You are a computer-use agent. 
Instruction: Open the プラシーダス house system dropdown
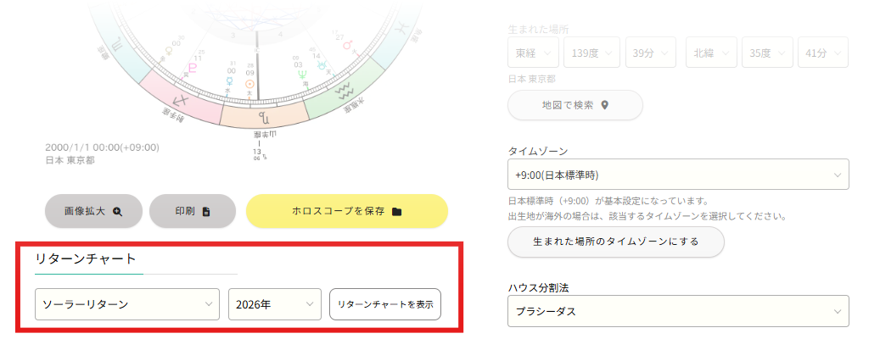(678, 311)
